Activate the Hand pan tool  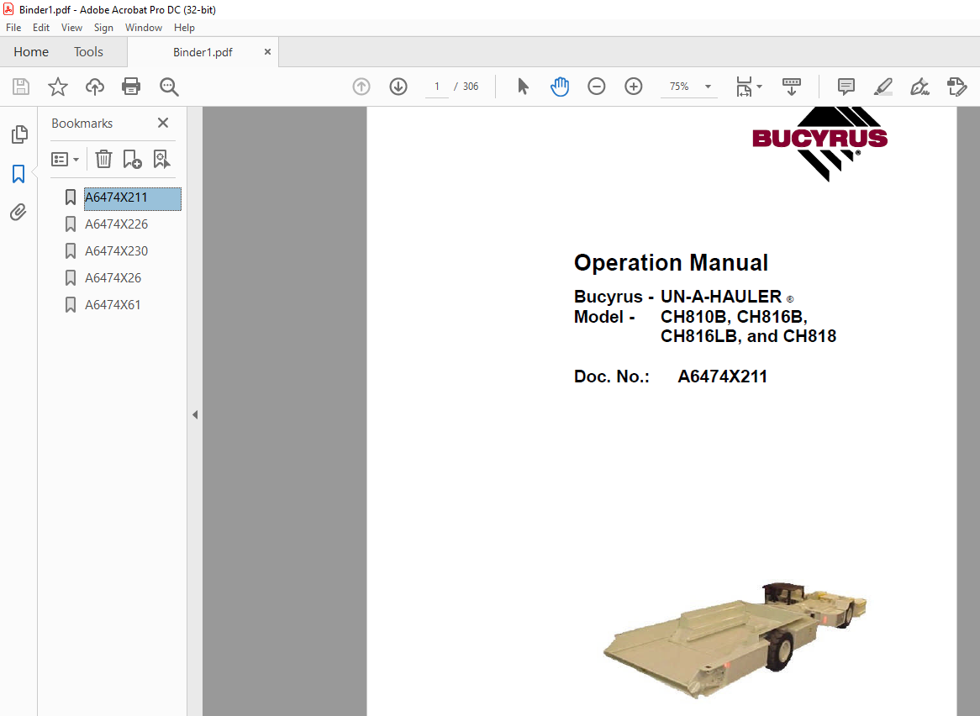[x=560, y=87]
